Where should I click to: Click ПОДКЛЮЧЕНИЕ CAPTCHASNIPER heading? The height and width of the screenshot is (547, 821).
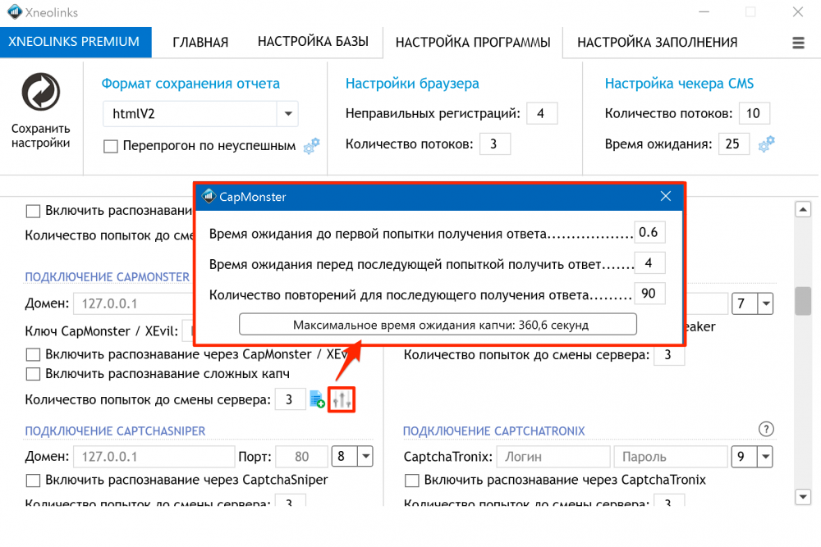coord(115,431)
